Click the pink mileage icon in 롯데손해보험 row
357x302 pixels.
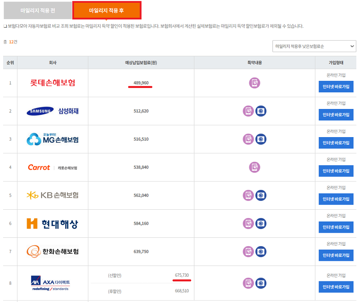tap(255, 83)
